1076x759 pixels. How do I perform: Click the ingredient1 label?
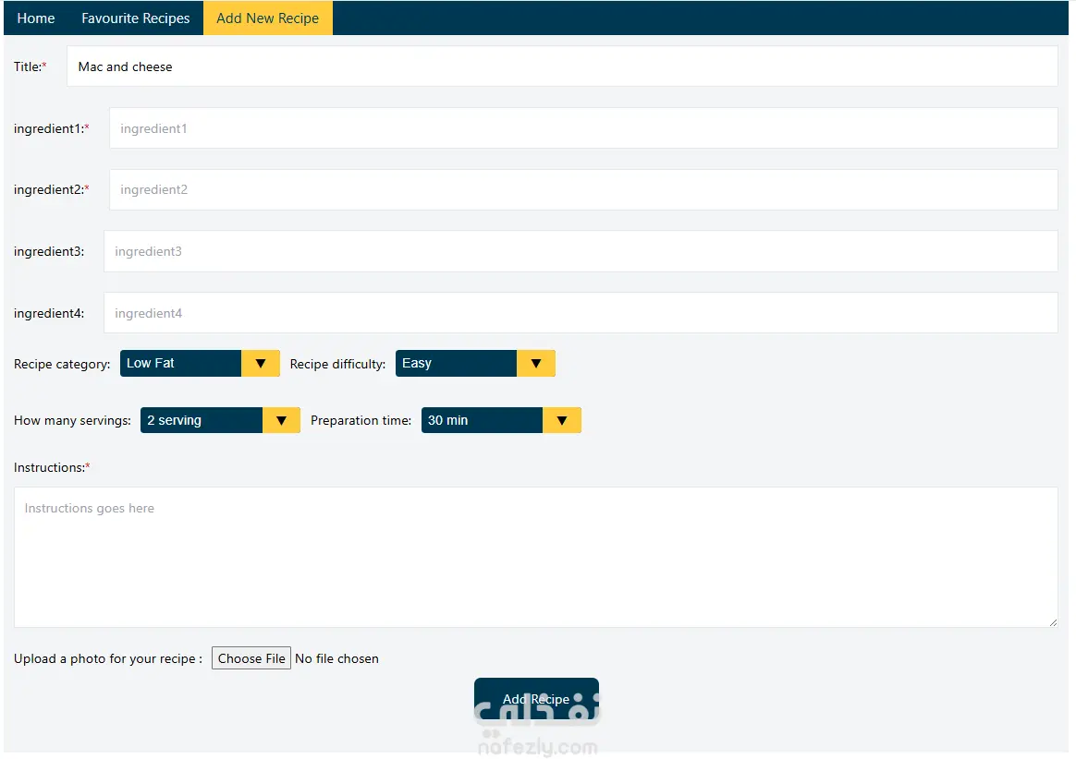tap(52, 128)
